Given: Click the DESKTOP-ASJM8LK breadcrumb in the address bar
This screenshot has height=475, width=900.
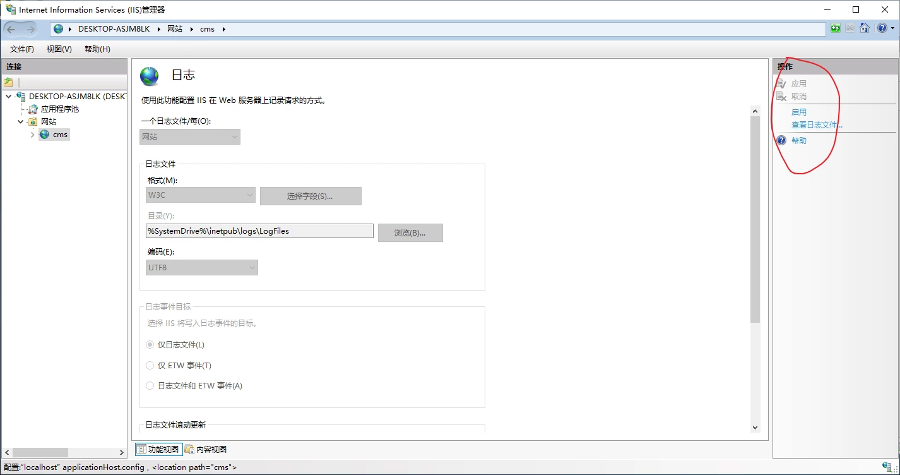Looking at the screenshot, I should (x=114, y=29).
